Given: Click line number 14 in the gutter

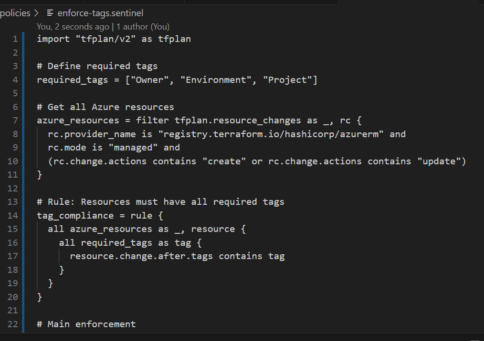Looking at the screenshot, I should tap(13, 216).
